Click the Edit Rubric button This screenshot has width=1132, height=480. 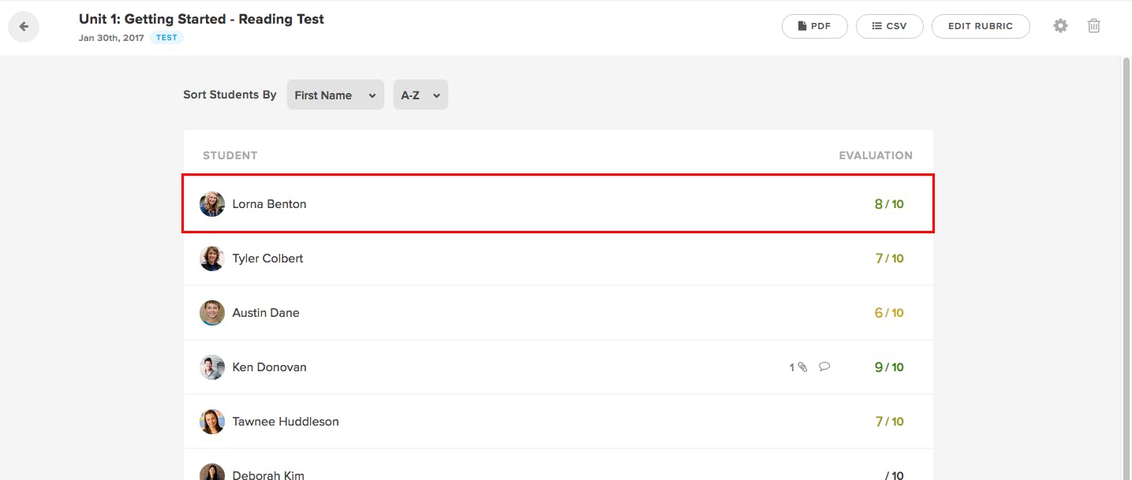pos(981,26)
